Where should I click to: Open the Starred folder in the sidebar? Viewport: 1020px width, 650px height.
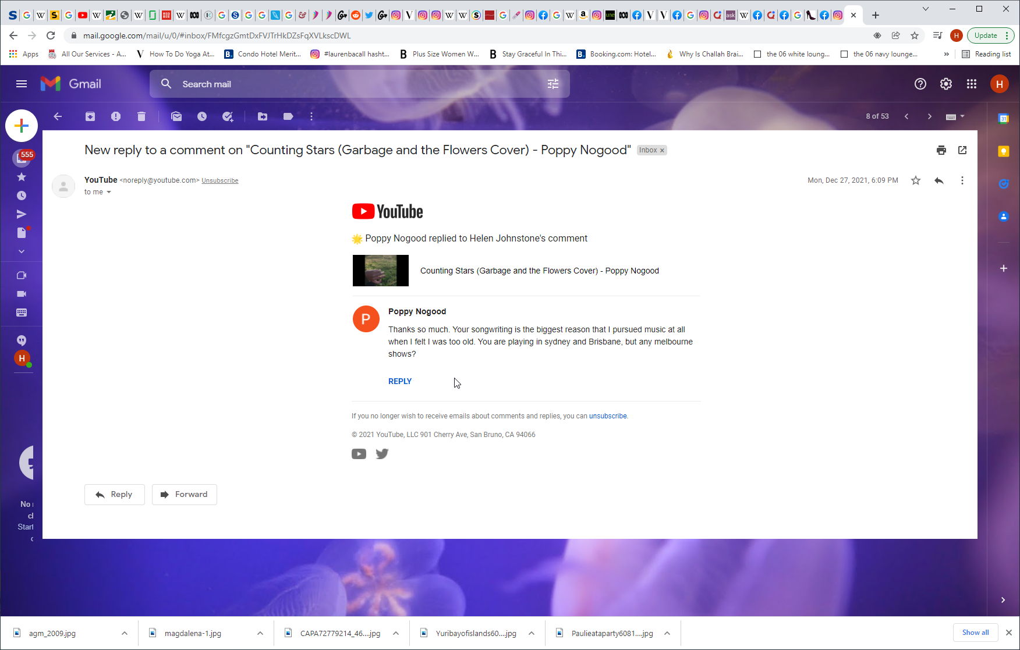click(22, 177)
